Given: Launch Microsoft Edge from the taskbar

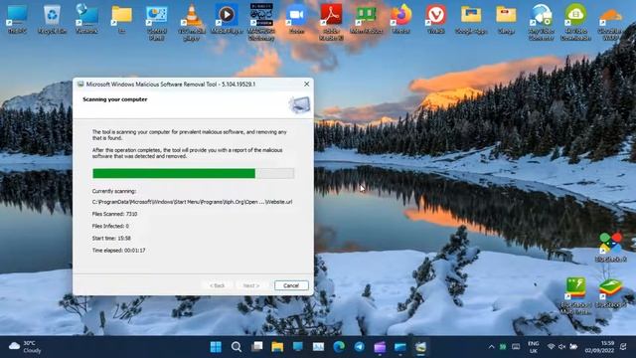Looking at the screenshot, I should pyautogui.click(x=339, y=347).
